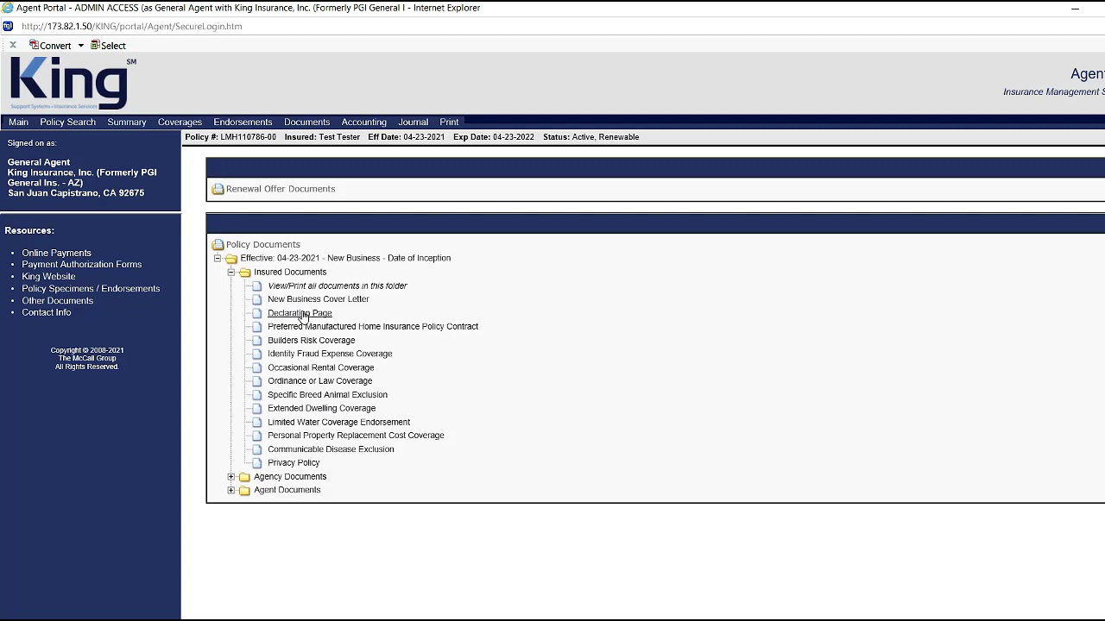Open the Documents menu
The height and width of the screenshot is (621, 1105).
[306, 122]
